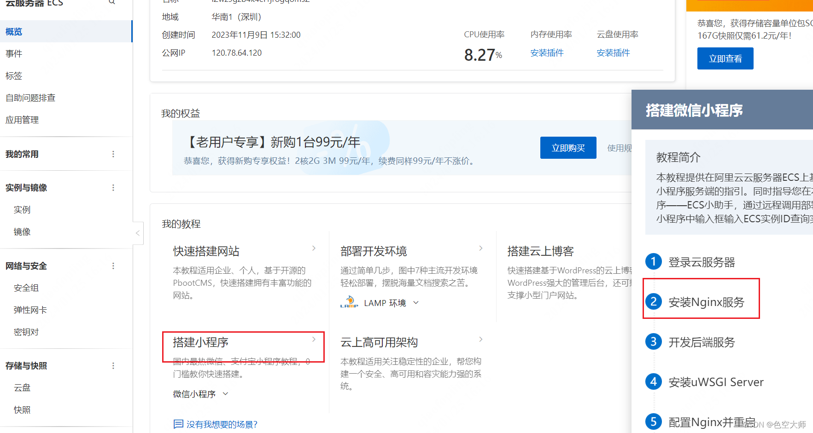Viewport: 813px width, 433px height.
Task: Click the 立即查看 button
Action: 725,58
